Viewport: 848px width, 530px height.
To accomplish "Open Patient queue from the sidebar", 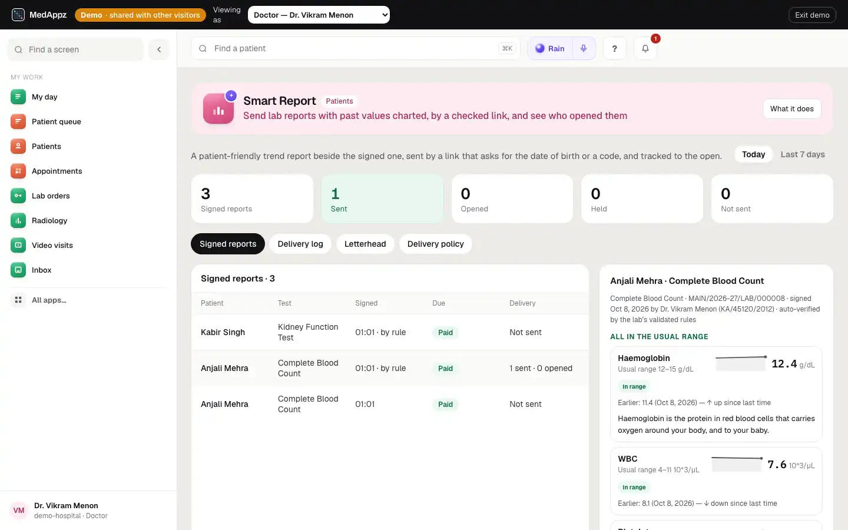I will (88, 121).
